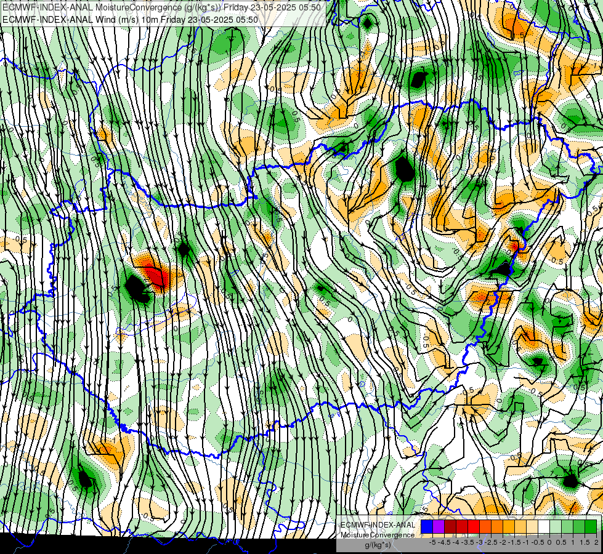The height and width of the screenshot is (554, 603).
Task: Pick the legend swatch between -3.5 and -3
Action: tap(474, 527)
